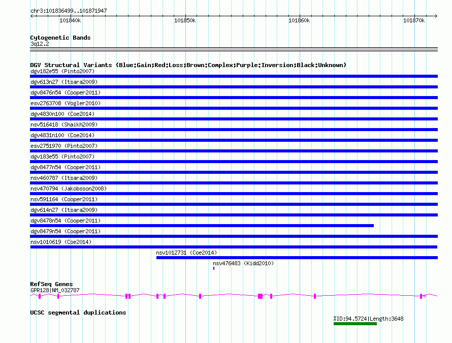The width and height of the screenshot is (452, 343).
Task: Click the UCSC segmental duplications track title
Action: click(x=78, y=313)
